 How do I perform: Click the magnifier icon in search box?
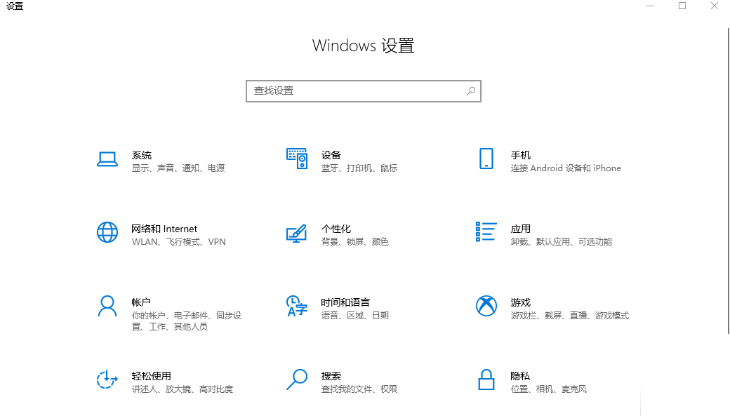(471, 91)
